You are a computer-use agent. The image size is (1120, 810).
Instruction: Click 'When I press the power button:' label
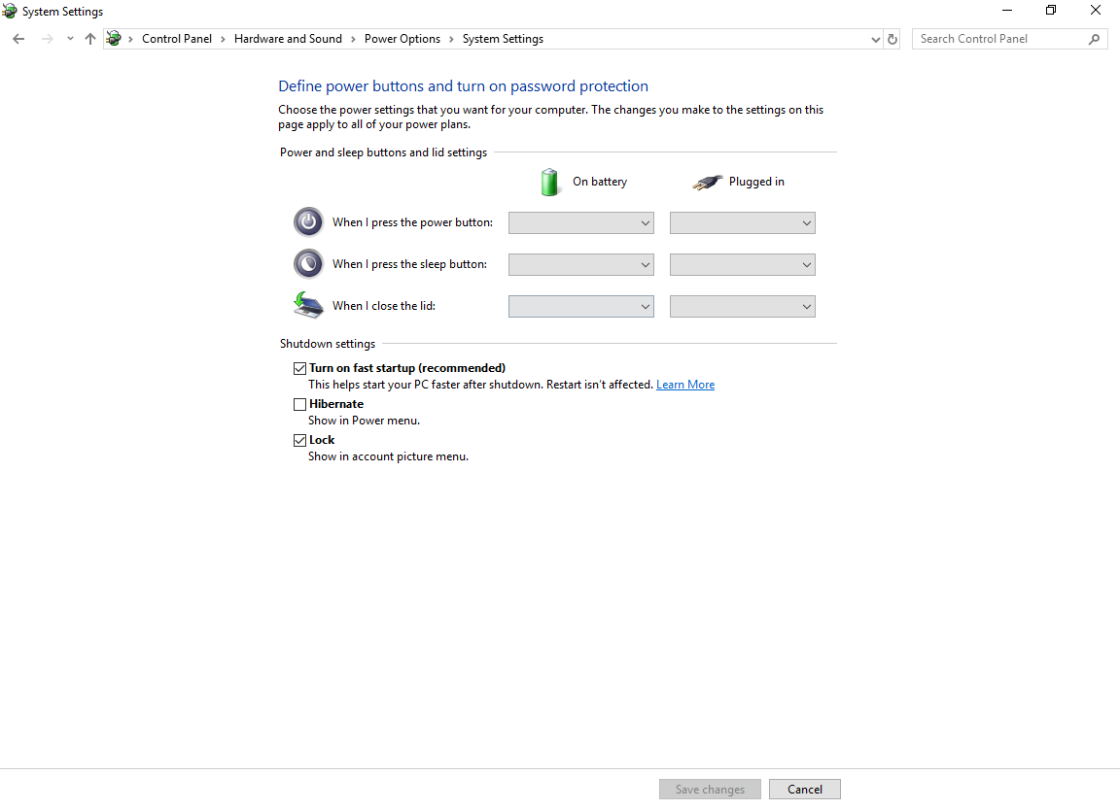[412, 222]
